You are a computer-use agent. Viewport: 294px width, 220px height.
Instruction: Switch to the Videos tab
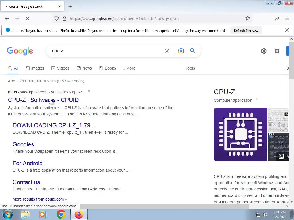pyautogui.click(x=60, y=68)
